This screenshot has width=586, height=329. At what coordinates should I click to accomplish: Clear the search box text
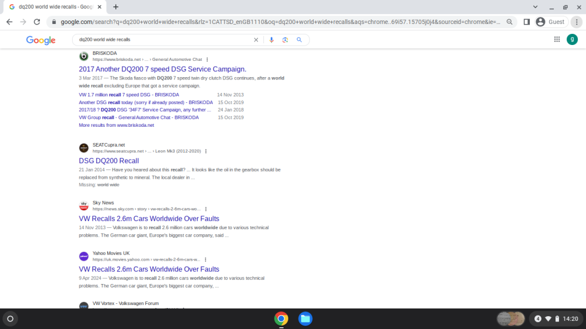coord(256,40)
